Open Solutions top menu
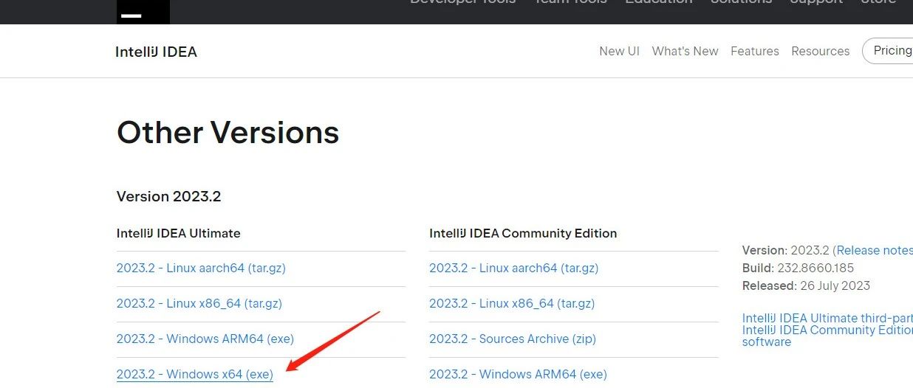Screen dimensions: 913x388 (x=741, y=2)
